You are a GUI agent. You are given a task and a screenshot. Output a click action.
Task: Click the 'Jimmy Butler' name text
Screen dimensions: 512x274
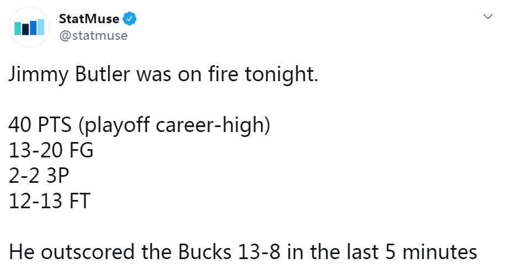click(x=69, y=75)
